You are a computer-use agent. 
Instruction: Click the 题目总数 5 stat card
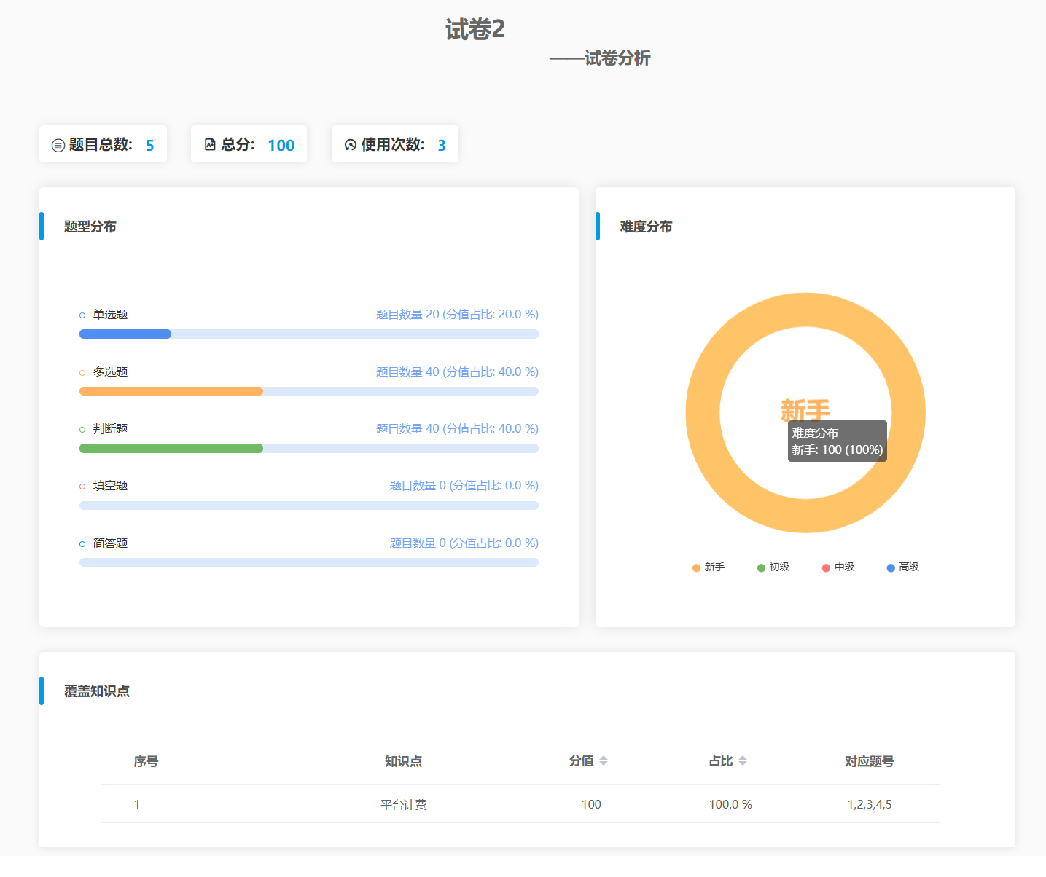click(103, 144)
